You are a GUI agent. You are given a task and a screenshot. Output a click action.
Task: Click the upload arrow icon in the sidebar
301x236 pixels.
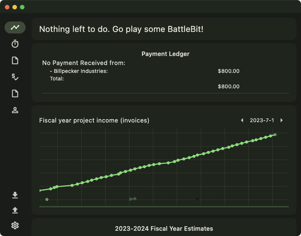(15, 210)
